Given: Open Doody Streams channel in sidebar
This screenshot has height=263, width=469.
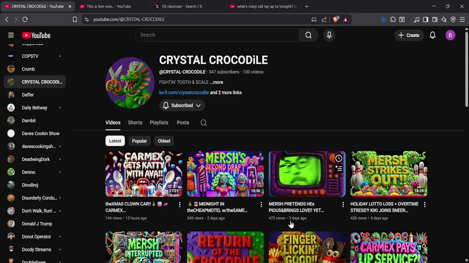Looking at the screenshot, I should click(x=35, y=249).
